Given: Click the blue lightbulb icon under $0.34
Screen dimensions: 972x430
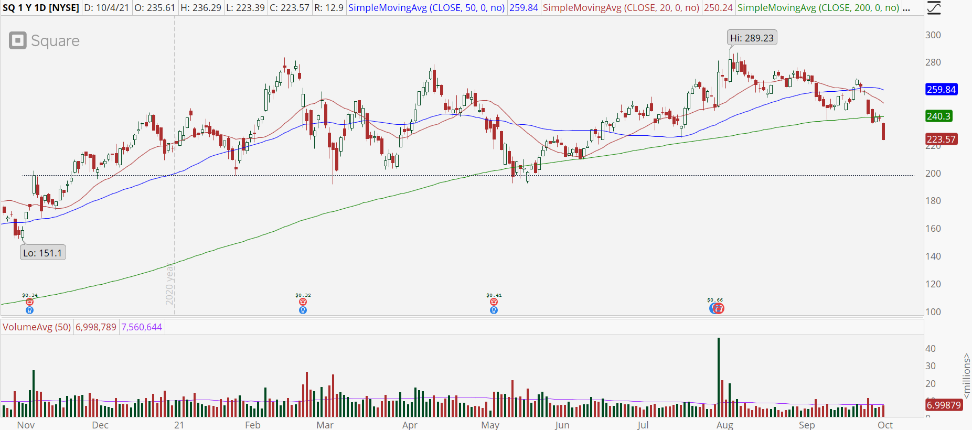Looking at the screenshot, I should coord(30,310).
